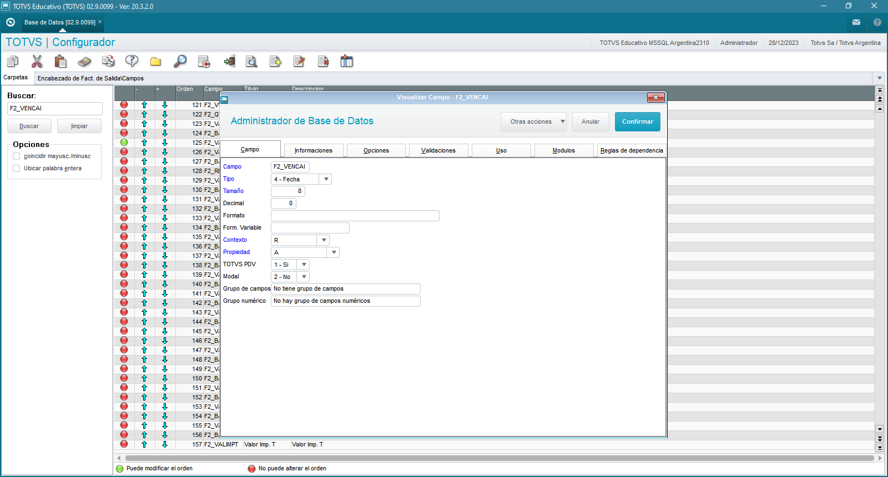This screenshot has width=888, height=477.
Task: Click the Confirmar button
Action: pos(638,121)
